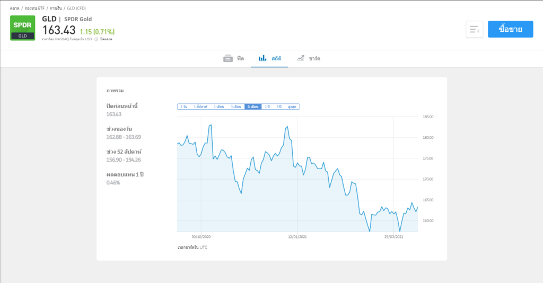Open การเงิน breadcrumb link
This screenshot has width=543, height=283.
click(56, 8)
